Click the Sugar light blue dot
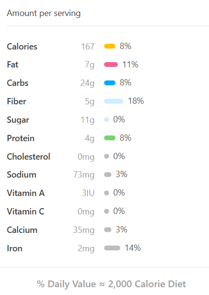Image resolution: width=209 pixels, height=295 pixels. pyautogui.click(x=106, y=120)
